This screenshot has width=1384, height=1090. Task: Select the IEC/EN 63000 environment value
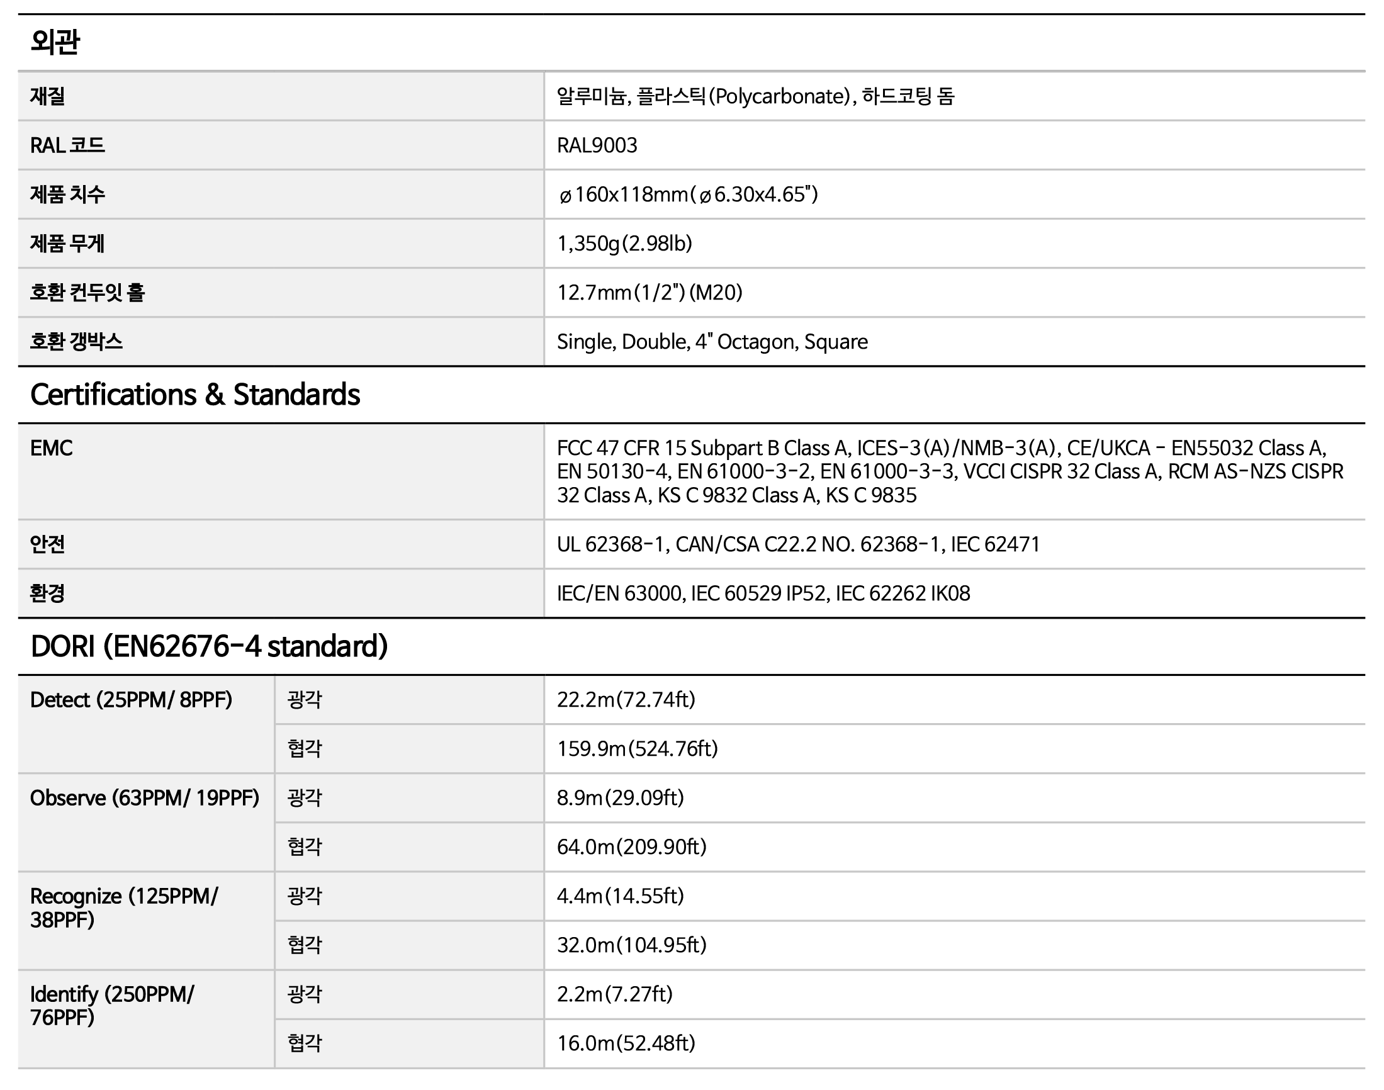(763, 593)
